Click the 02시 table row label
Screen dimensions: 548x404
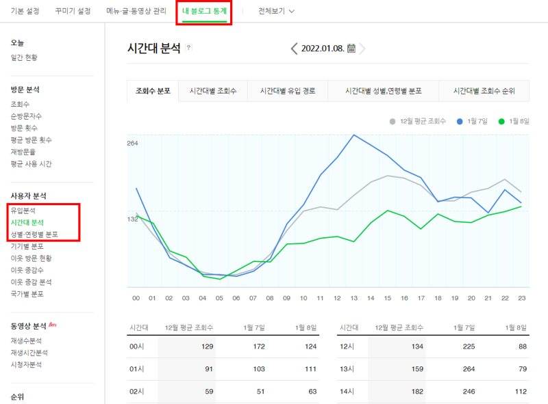click(x=136, y=392)
